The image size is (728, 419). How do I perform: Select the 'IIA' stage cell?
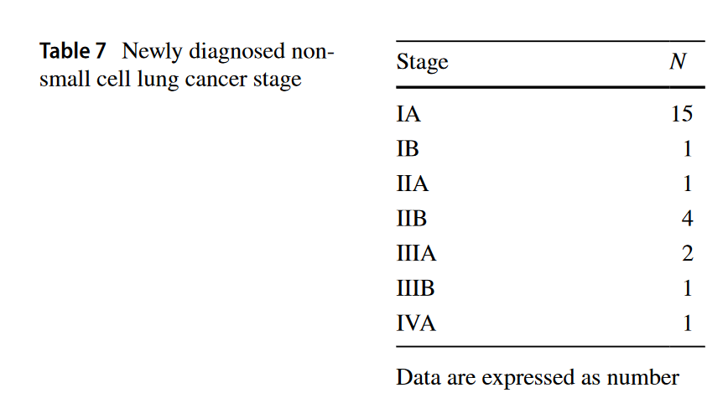tap(412, 184)
